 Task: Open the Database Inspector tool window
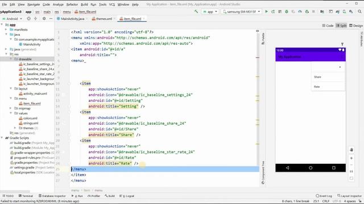pyautogui.click(x=52, y=196)
